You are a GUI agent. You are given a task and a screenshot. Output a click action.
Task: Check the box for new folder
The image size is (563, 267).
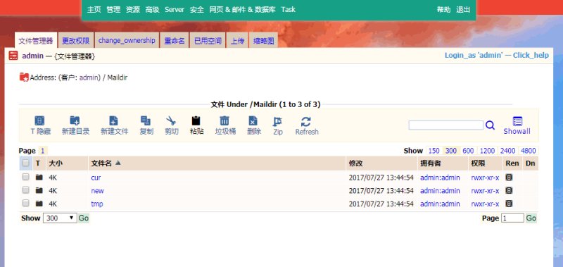[25, 190]
